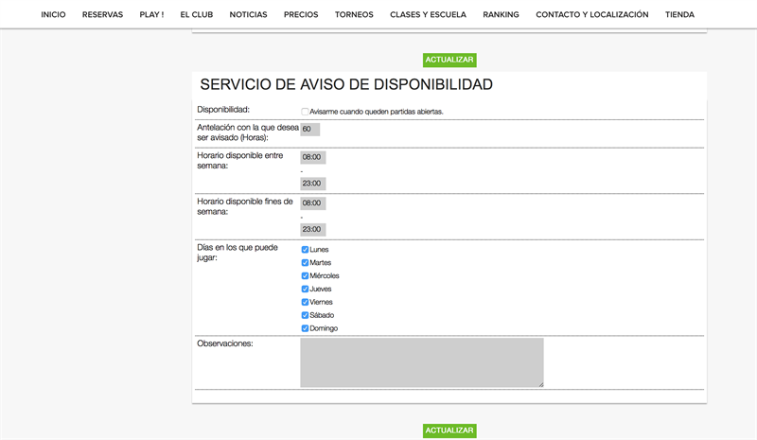Click weekend end time field showing 23:00
The width and height of the screenshot is (757, 440).
coord(312,229)
